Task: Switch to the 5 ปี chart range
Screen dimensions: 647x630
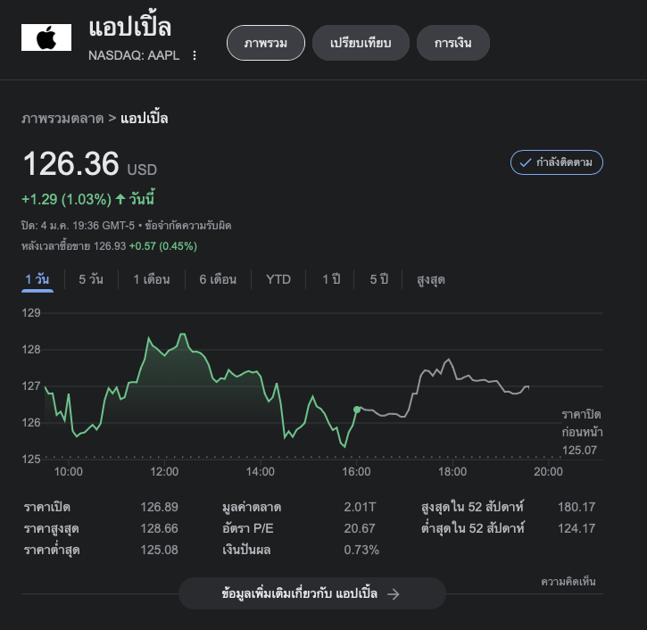Action: [x=379, y=279]
